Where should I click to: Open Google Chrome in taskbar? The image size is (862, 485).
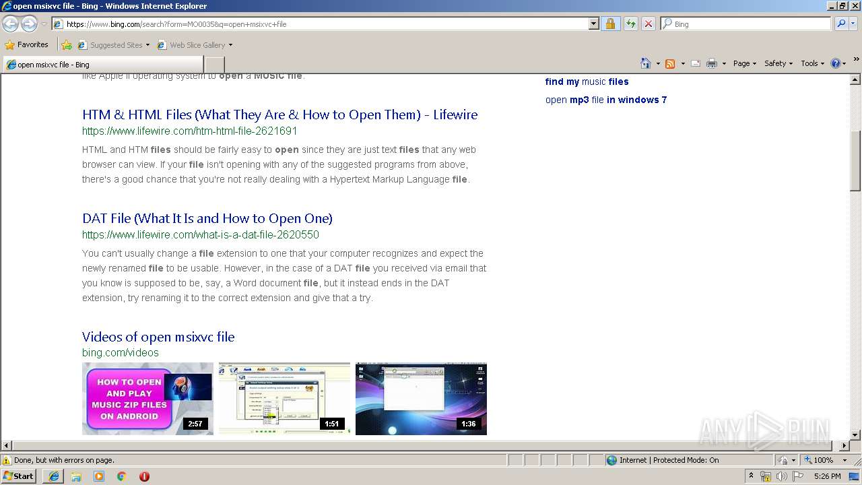pyautogui.click(x=121, y=476)
